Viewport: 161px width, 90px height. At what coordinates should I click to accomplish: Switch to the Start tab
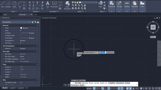(x=5, y=14)
